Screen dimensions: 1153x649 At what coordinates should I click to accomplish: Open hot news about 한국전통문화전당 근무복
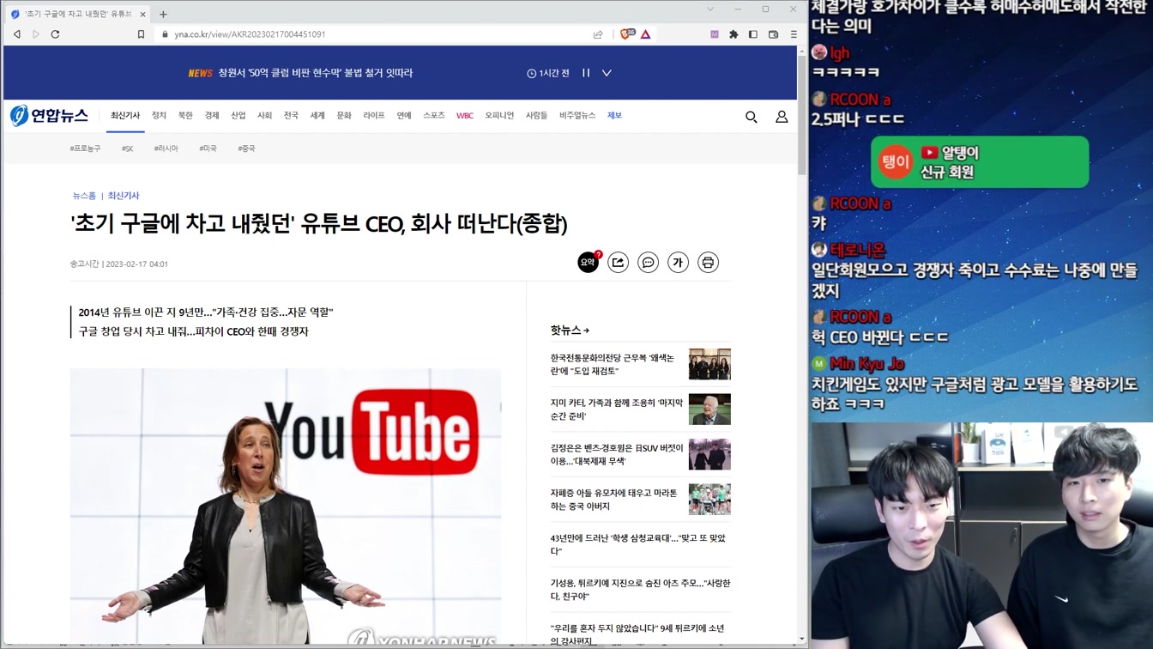click(x=613, y=364)
